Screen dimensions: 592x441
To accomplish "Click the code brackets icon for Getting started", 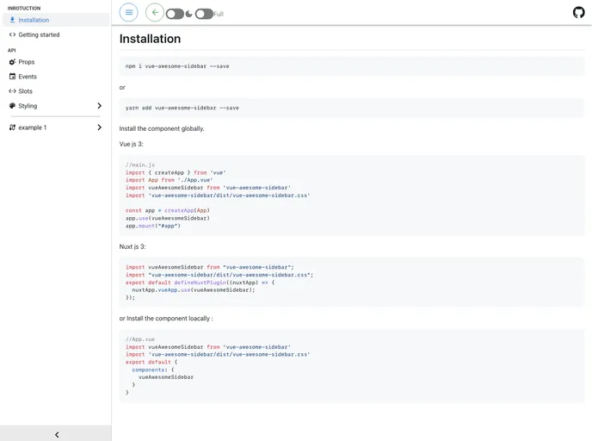I will (x=12, y=34).
